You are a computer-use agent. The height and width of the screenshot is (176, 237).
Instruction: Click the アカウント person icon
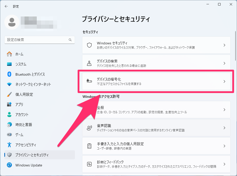coord(9,114)
